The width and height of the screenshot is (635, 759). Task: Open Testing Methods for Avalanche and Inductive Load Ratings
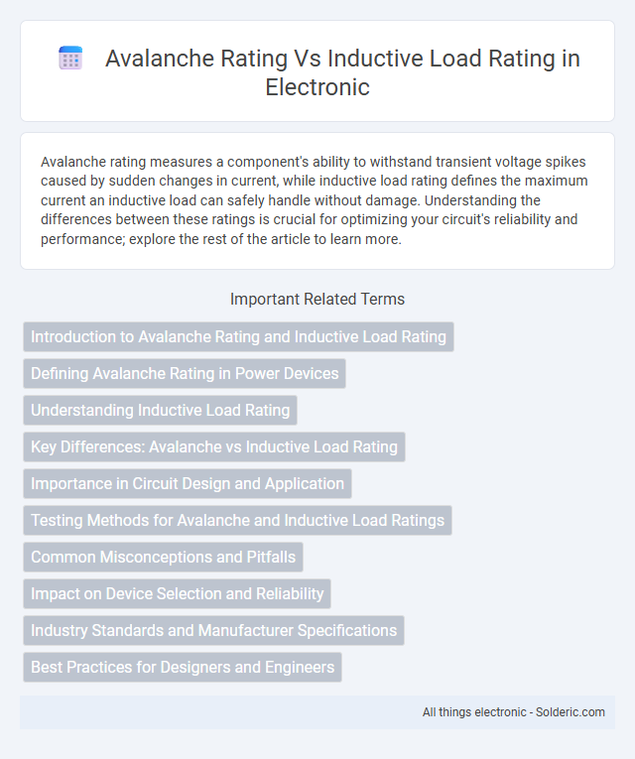(x=238, y=520)
